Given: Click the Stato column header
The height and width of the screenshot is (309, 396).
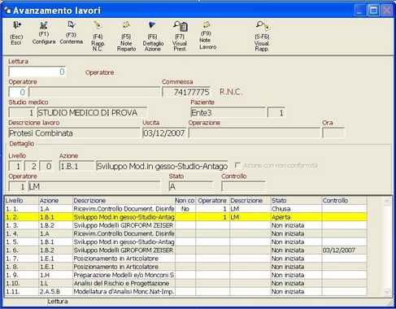Looking at the screenshot, I should pyautogui.click(x=296, y=201).
